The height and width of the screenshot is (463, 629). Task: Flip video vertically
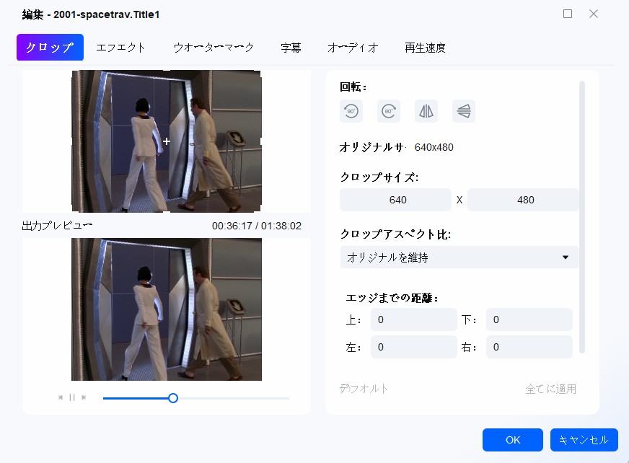click(464, 111)
